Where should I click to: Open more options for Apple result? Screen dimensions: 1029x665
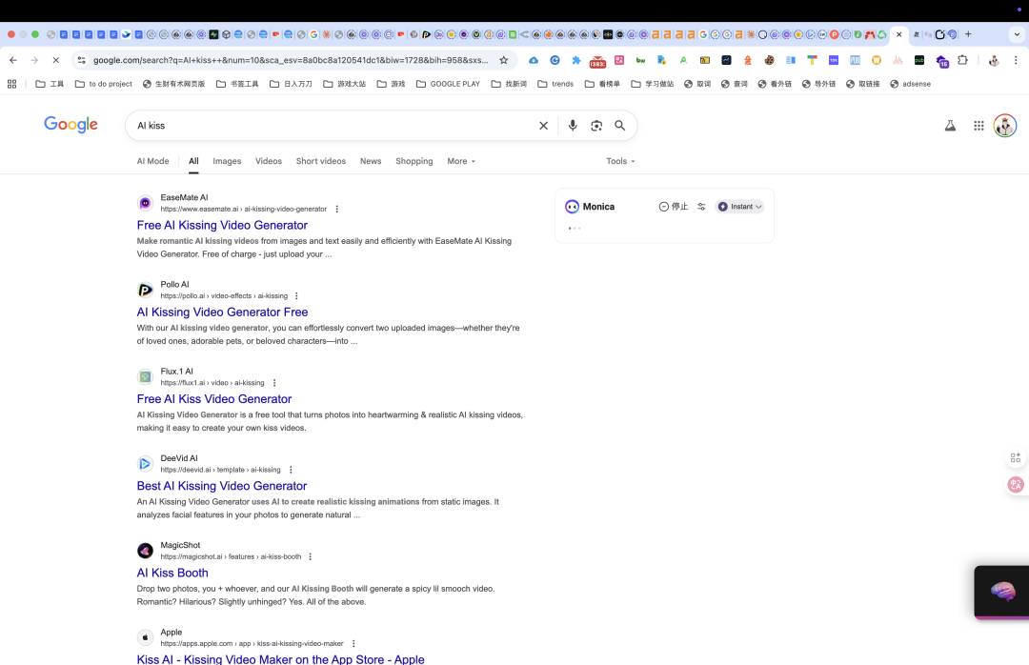click(x=353, y=643)
